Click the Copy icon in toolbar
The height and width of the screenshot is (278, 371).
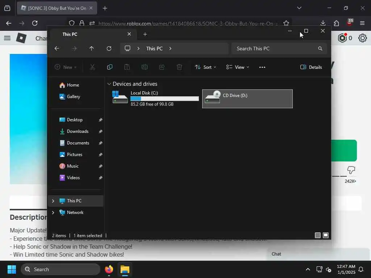click(110, 67)
